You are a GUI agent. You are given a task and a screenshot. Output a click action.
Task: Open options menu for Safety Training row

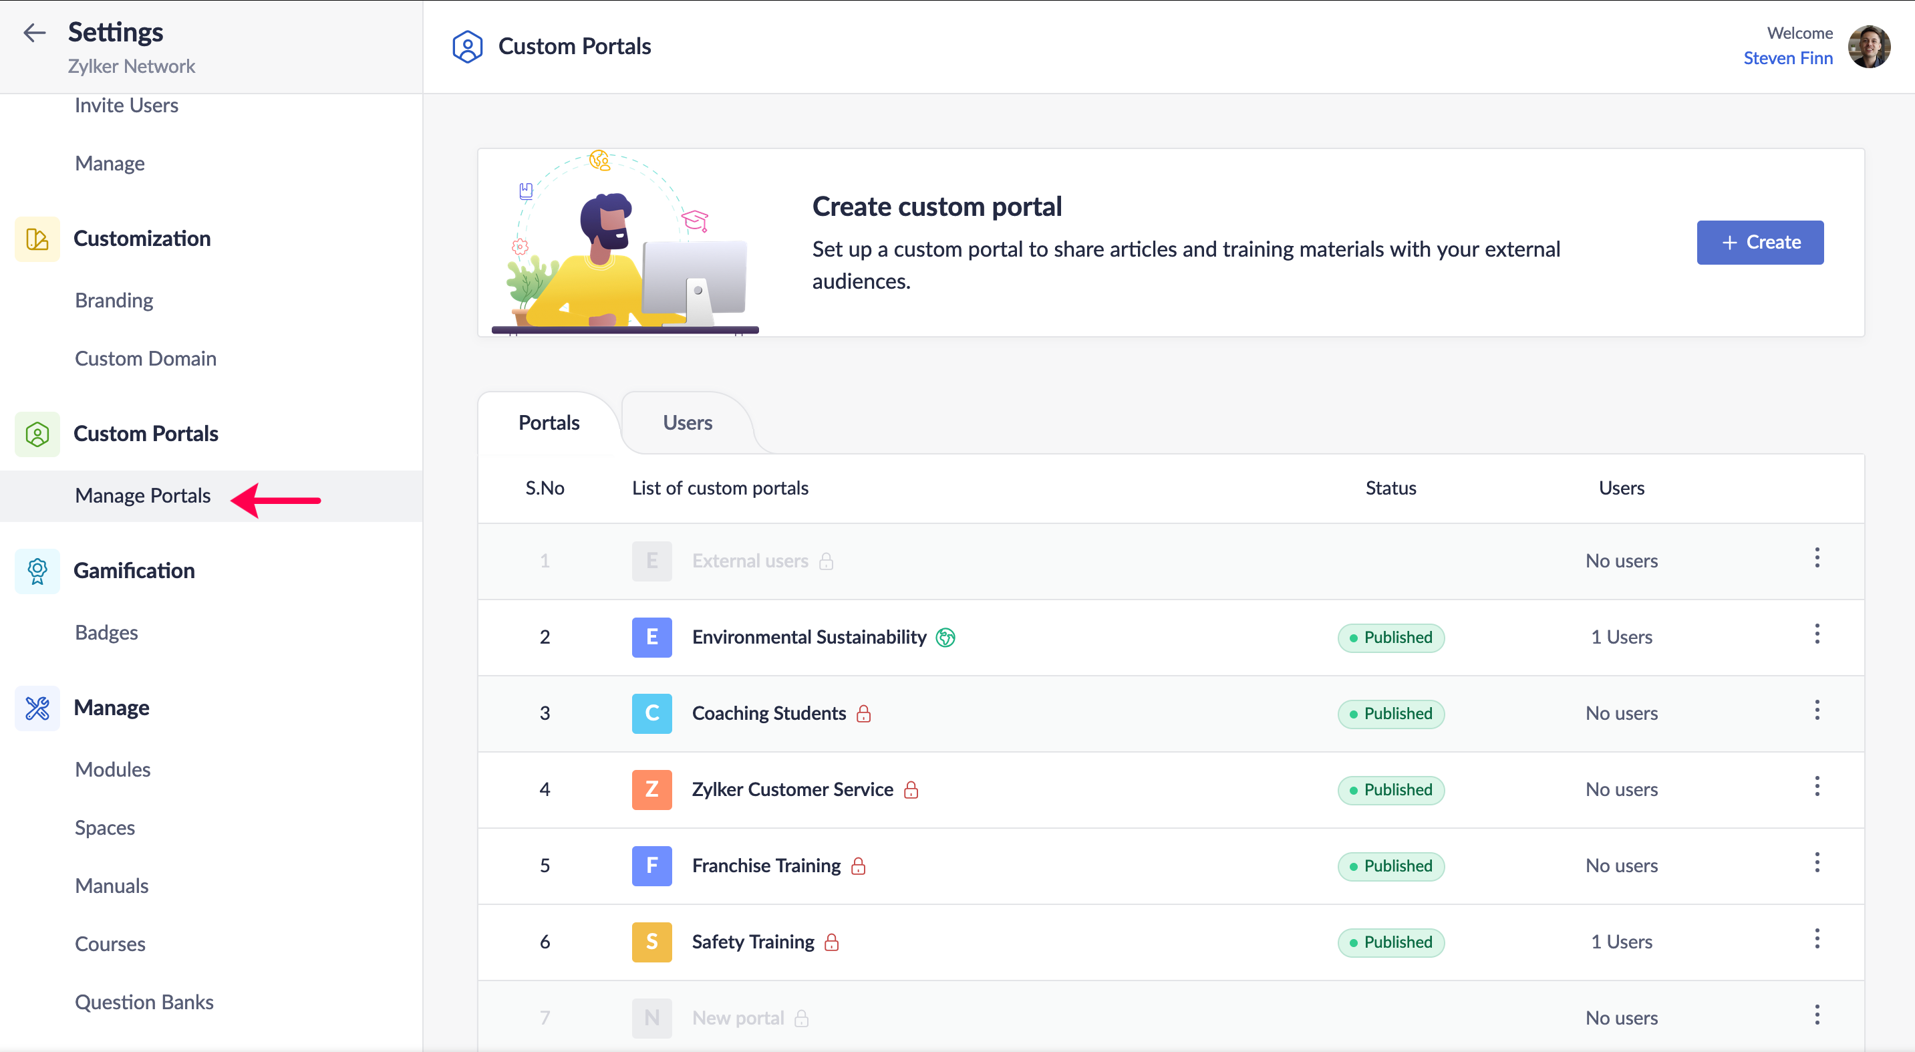pos(1817,939)
